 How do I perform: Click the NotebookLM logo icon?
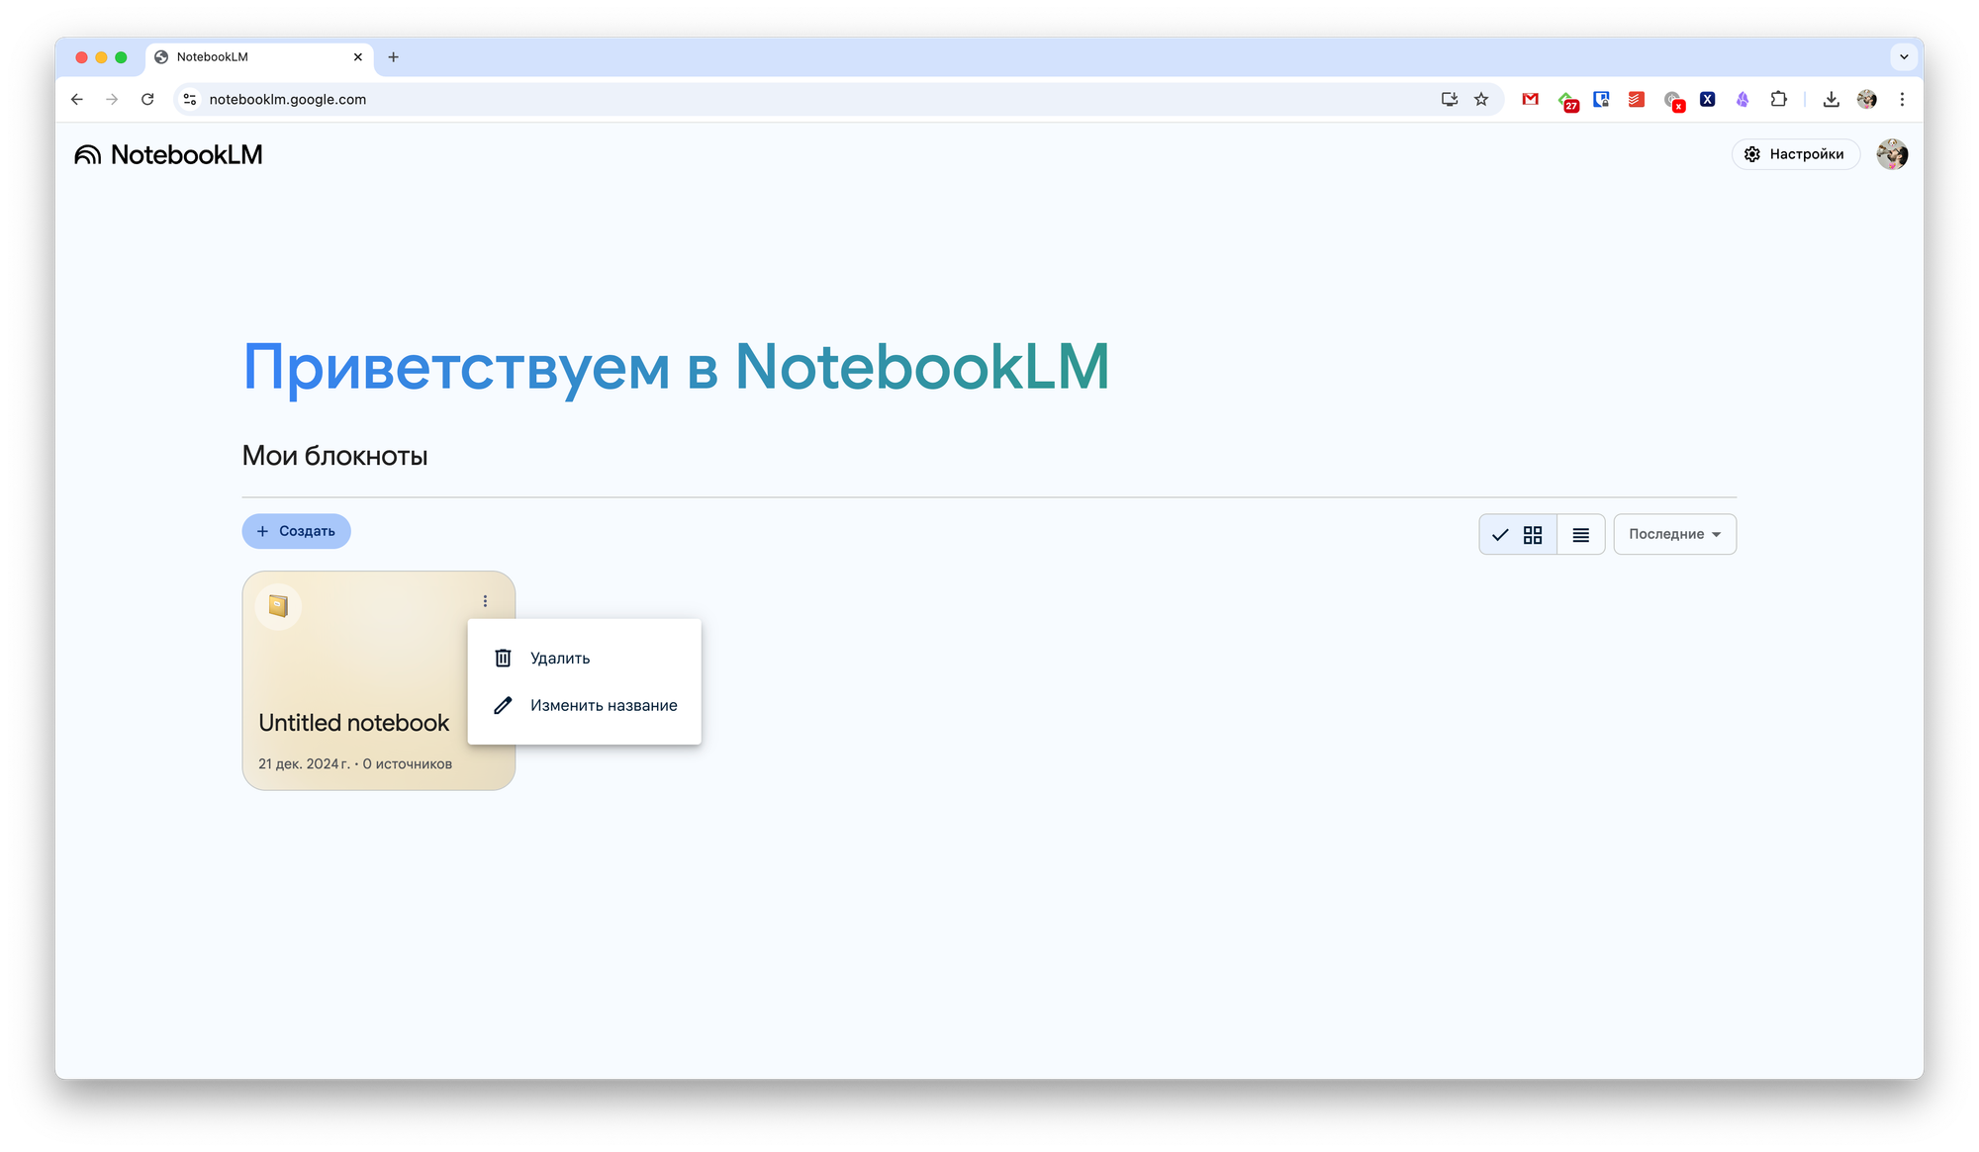click(88, 154)
